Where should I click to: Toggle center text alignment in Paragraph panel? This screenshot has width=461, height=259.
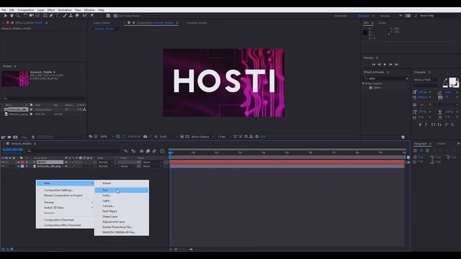(421, 150)
